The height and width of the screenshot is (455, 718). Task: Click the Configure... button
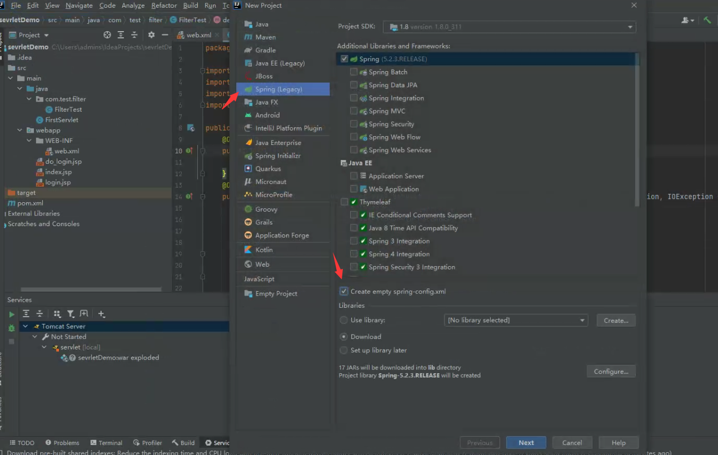coord(611,372)
